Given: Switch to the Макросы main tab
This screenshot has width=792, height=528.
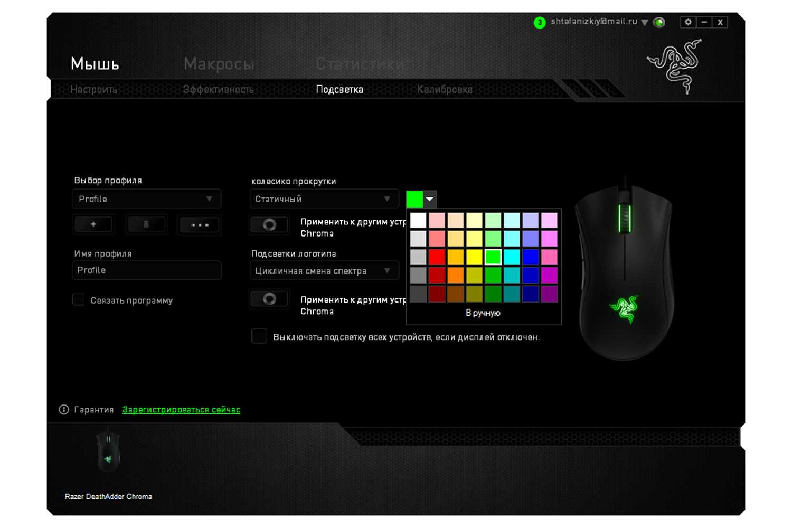Looking at the screenshot, I should (x=219, y=64).
